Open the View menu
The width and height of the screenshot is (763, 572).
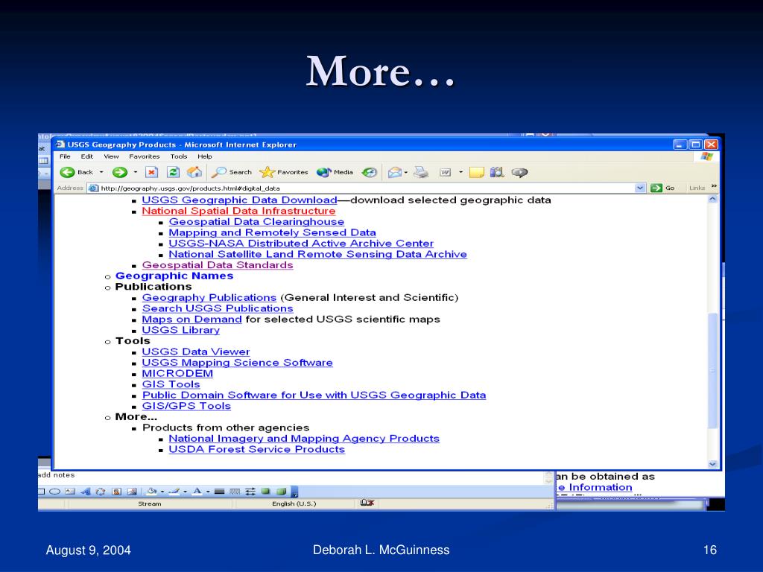click(111, 156)
